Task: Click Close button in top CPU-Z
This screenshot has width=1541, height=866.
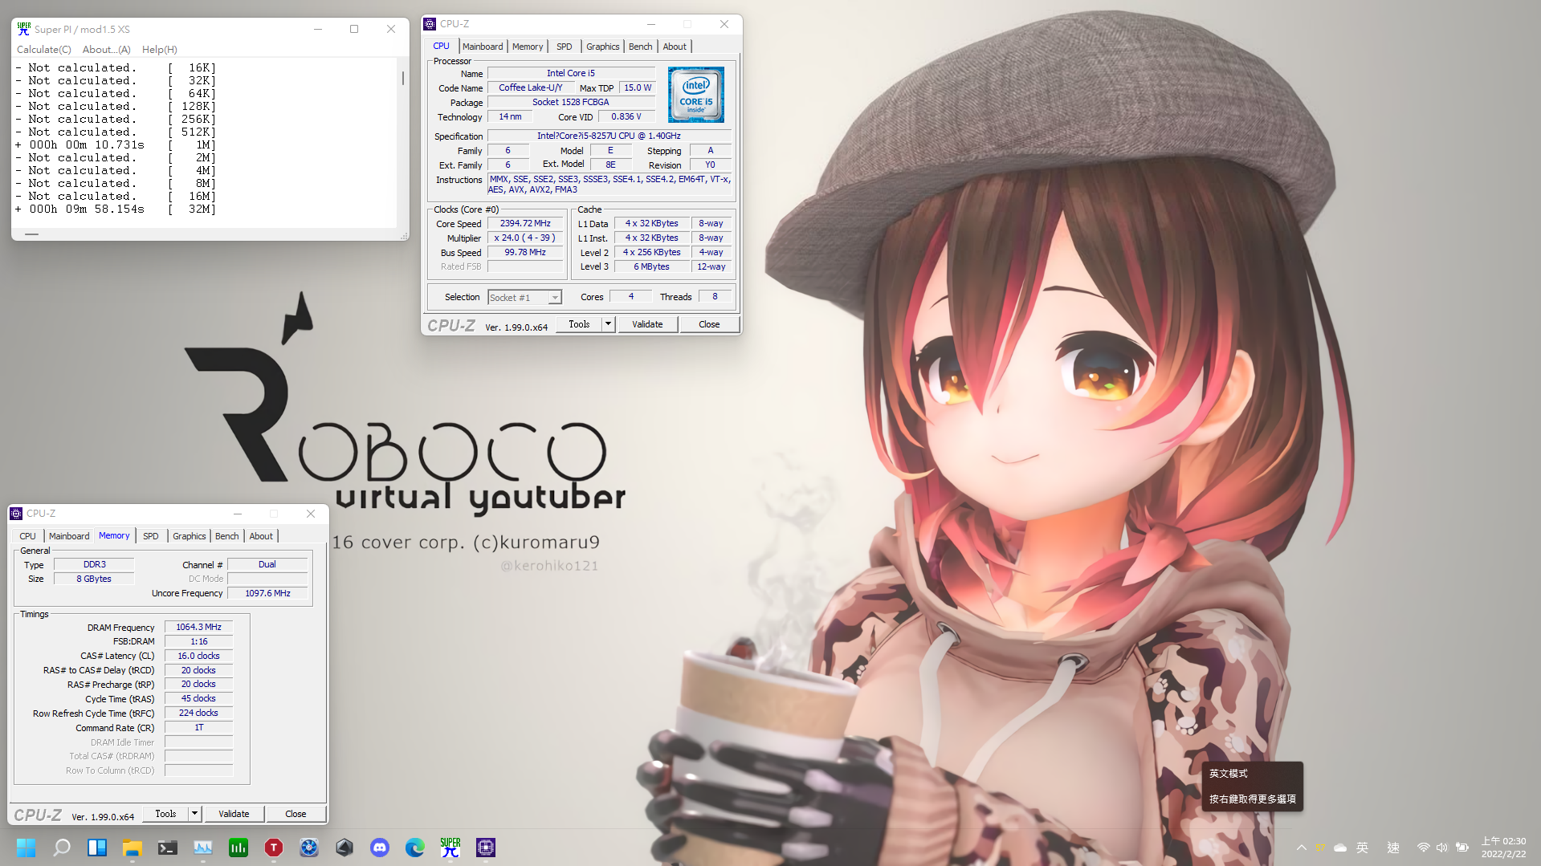Action: (x=709, y=324)
